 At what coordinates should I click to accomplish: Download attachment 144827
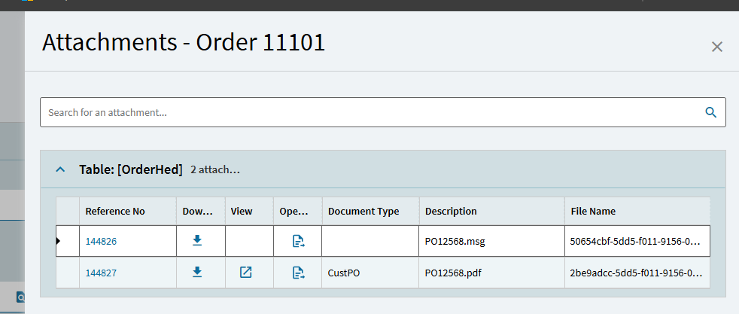[197, 273]
